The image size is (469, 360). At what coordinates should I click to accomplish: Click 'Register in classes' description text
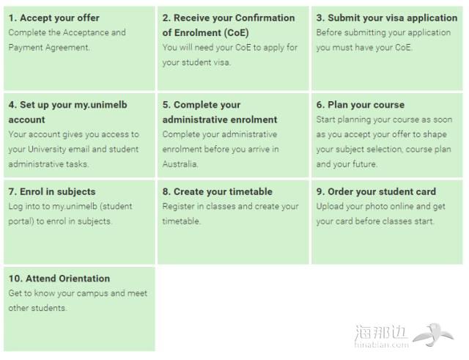click(x=230, y=213)
